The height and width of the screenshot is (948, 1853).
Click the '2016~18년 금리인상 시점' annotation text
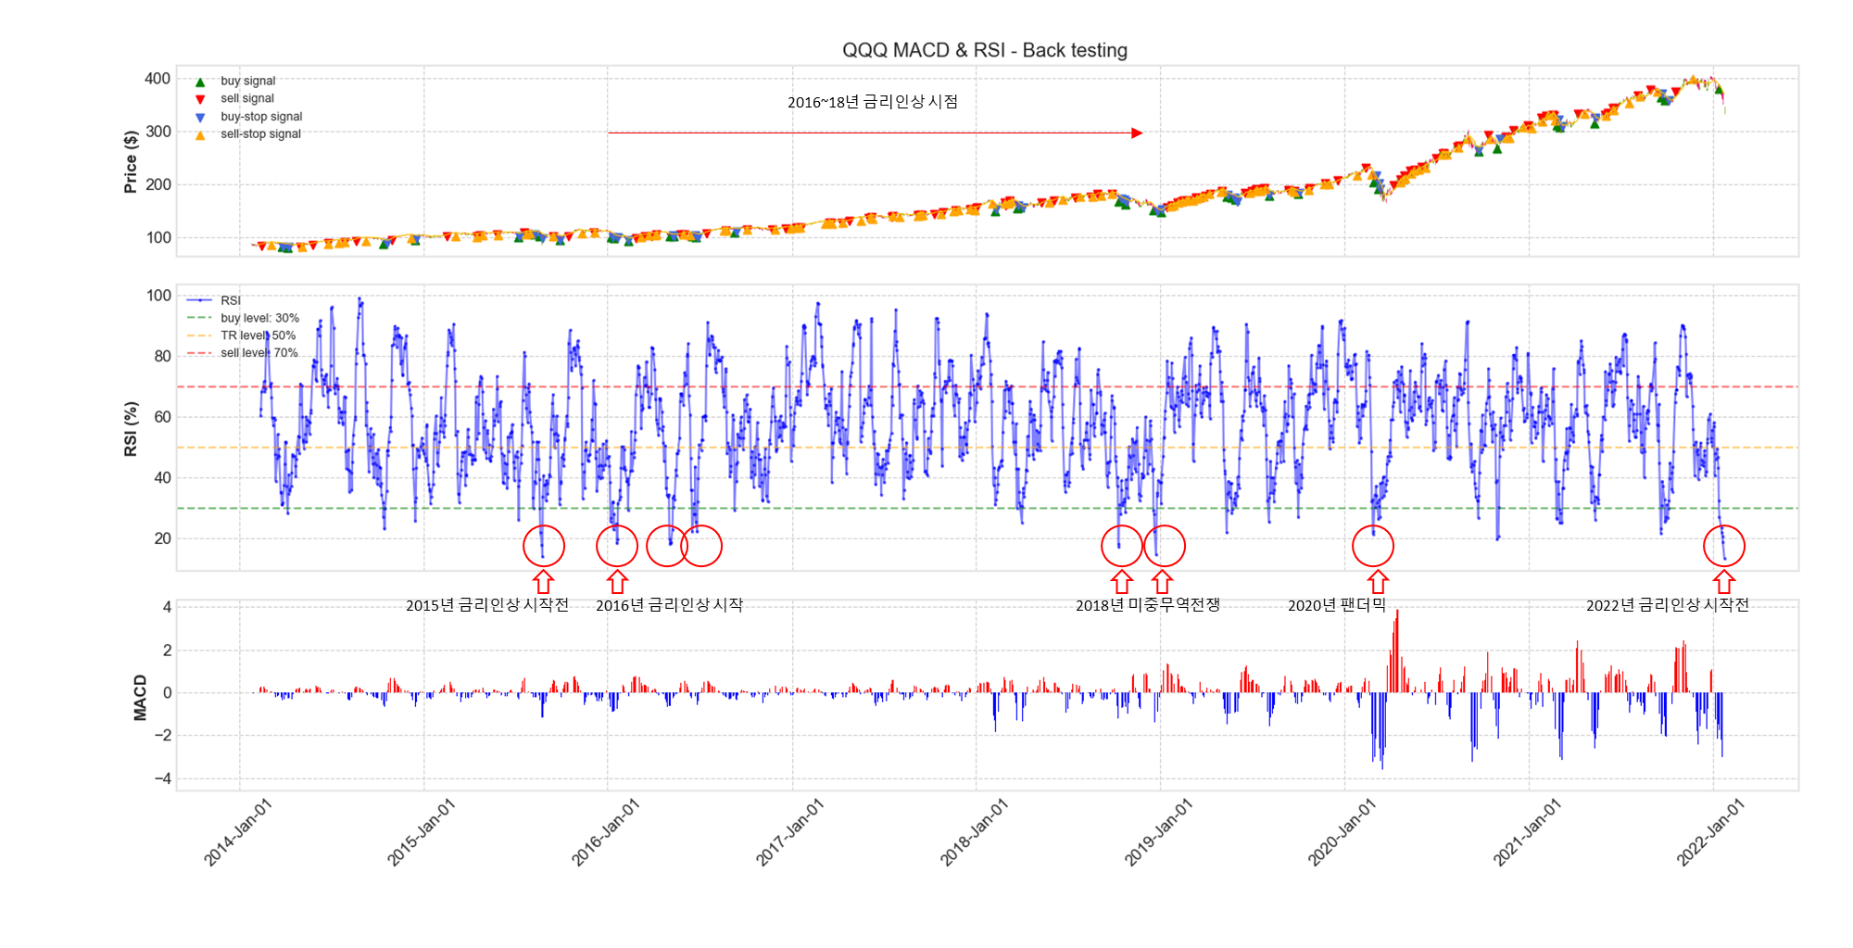pyautogui.click(x=873, y=102)
